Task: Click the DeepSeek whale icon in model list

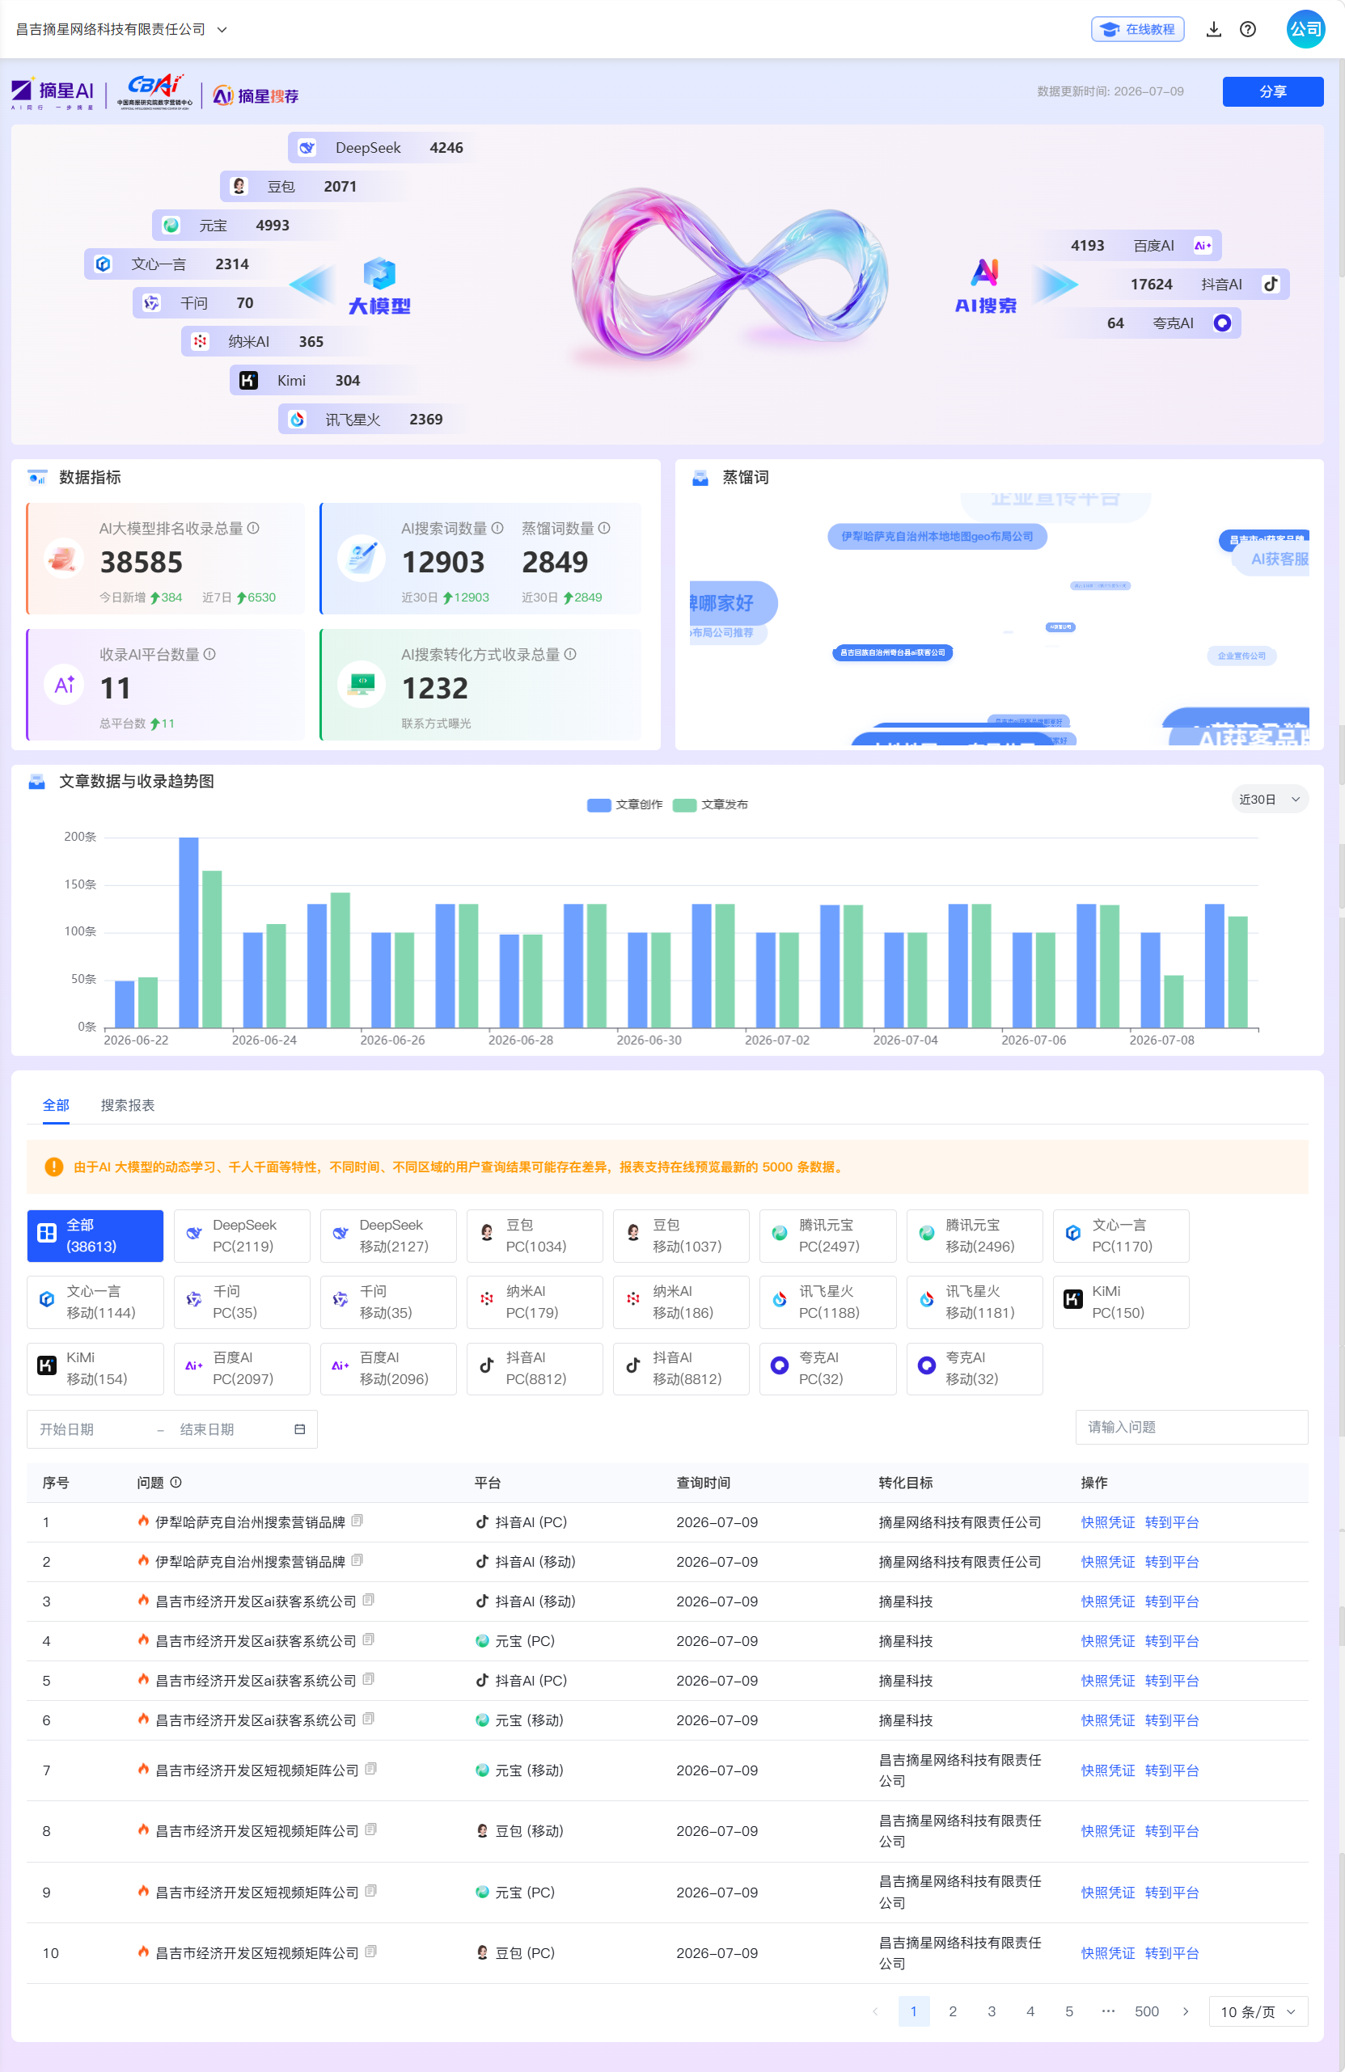Action: pos(307,148)
